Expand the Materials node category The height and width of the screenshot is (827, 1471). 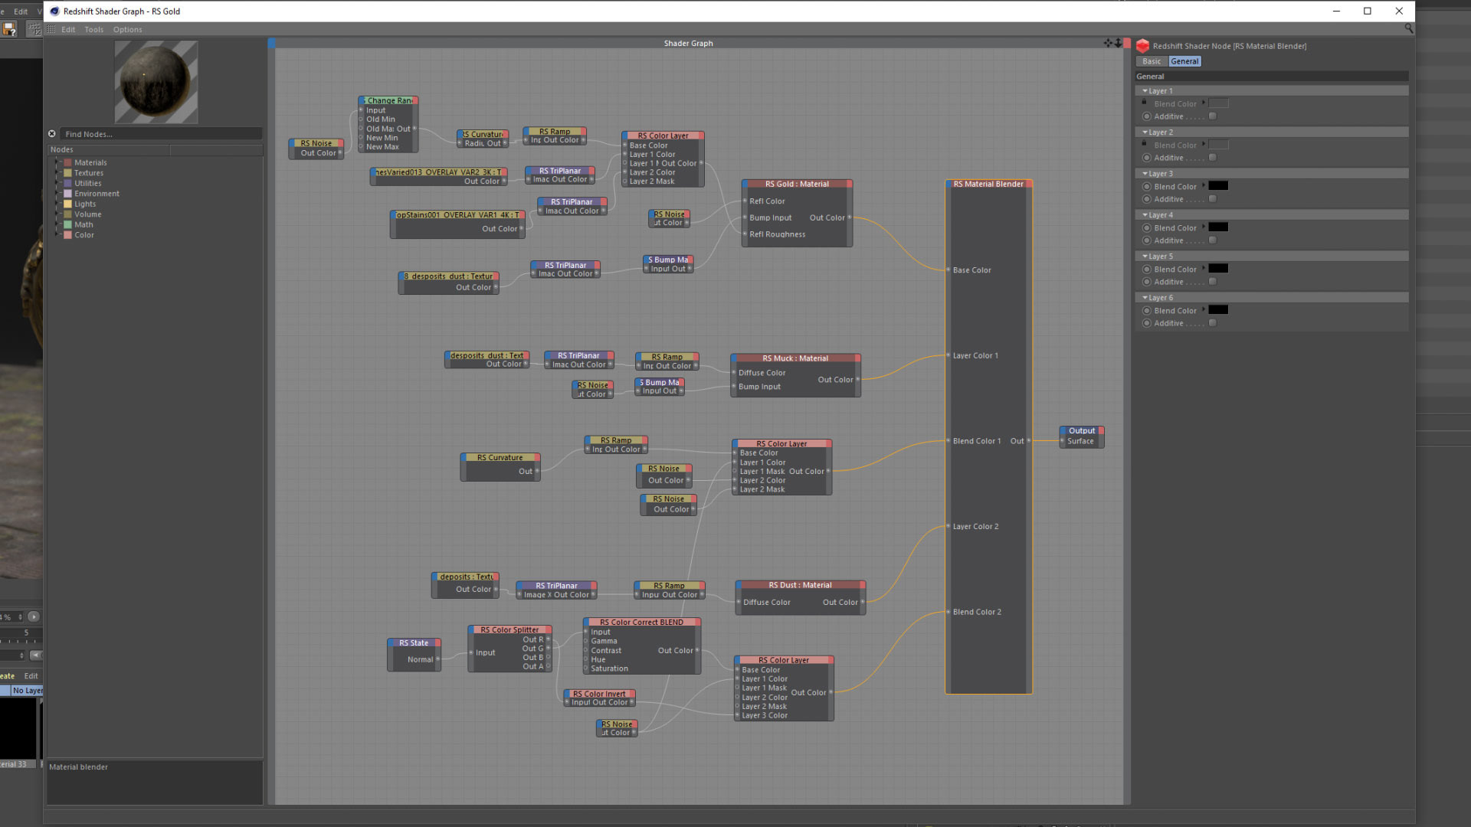[57, 162]
